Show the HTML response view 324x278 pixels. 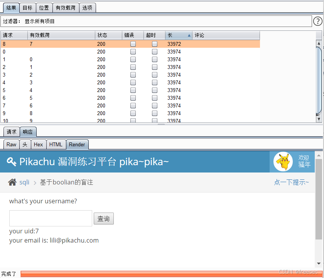coord(56,144)
